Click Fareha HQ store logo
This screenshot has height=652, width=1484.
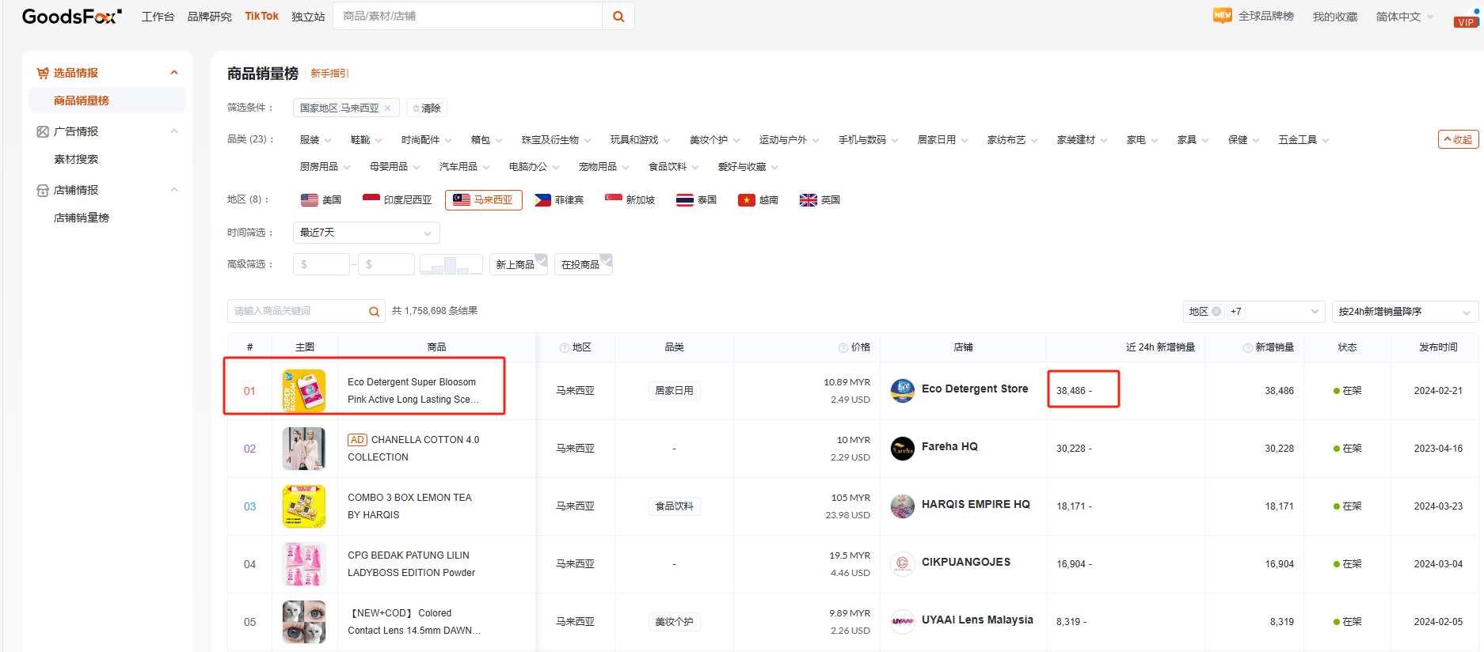tap(903, 449)
